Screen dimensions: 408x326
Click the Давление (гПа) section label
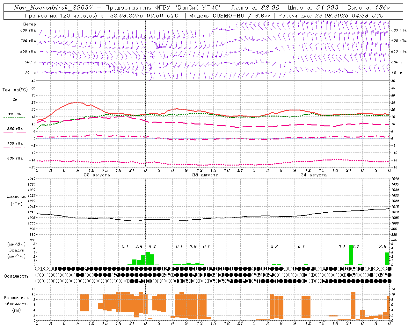click(x=16, y=200)
